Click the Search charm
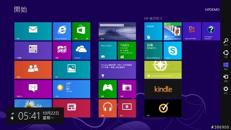Screen dimensions: 231x130 [x=226, y=42]
